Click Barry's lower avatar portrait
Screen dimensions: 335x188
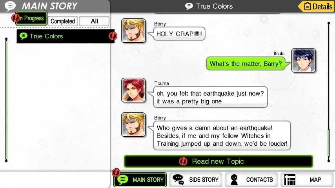[x=133, y=125]
